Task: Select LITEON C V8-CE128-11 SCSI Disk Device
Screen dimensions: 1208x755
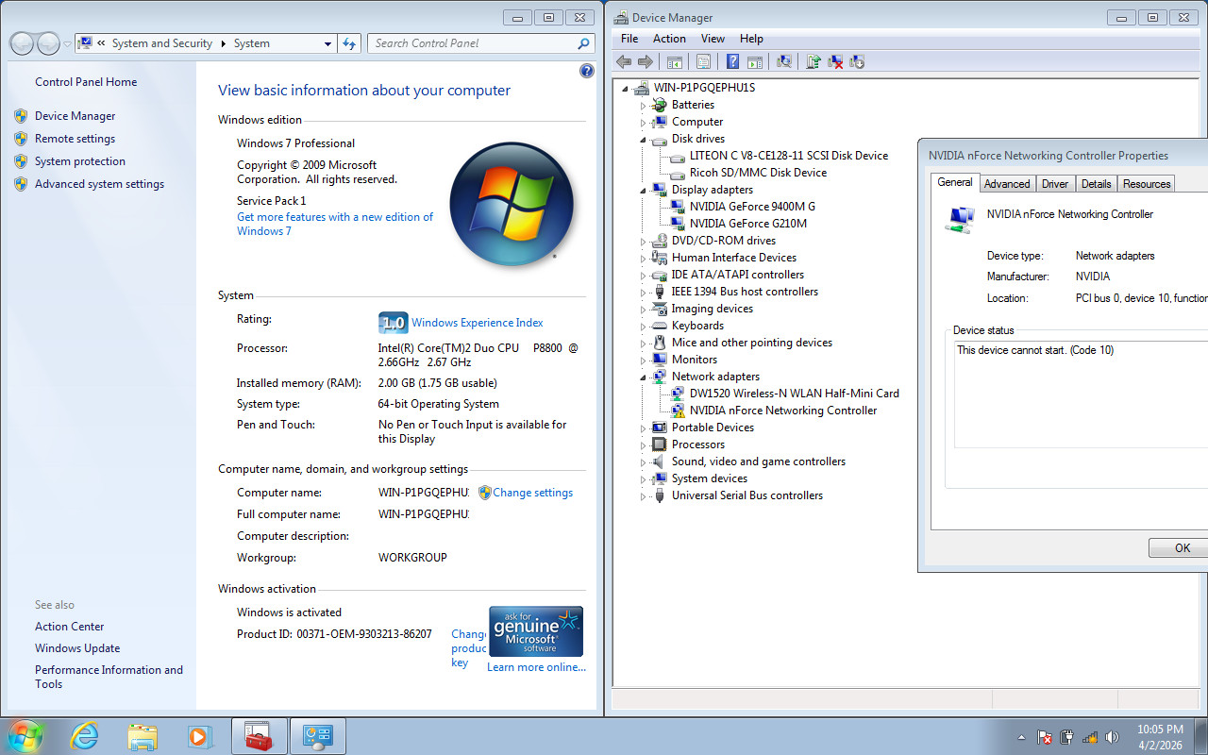Action: click(x=789, y=156)
